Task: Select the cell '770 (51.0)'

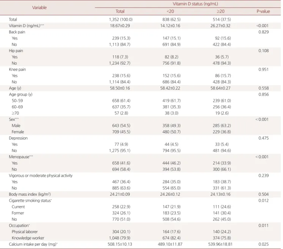Action: [x=121, y=219]
